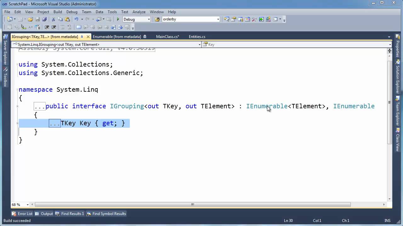Click the New Project toolbar icon
The height and width of the screenshot is (226, 403).
pos(9,19)
